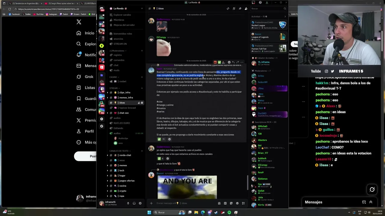Collapse the Moderadores category

pos(118,51)
